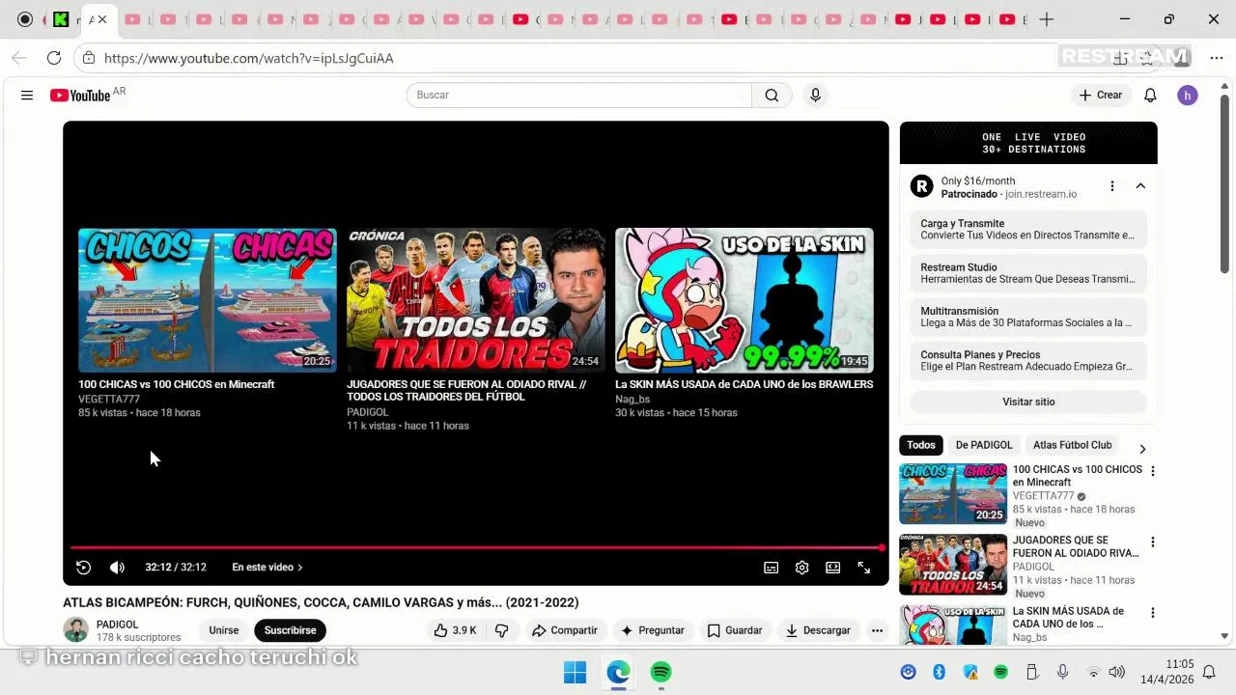
Task: Open the 'Carga y Transmite' ad link
Action: [x=1028, y=229]
